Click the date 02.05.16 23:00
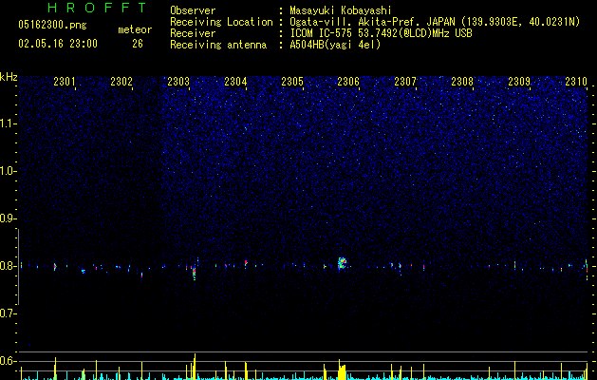 coord(58,44)
